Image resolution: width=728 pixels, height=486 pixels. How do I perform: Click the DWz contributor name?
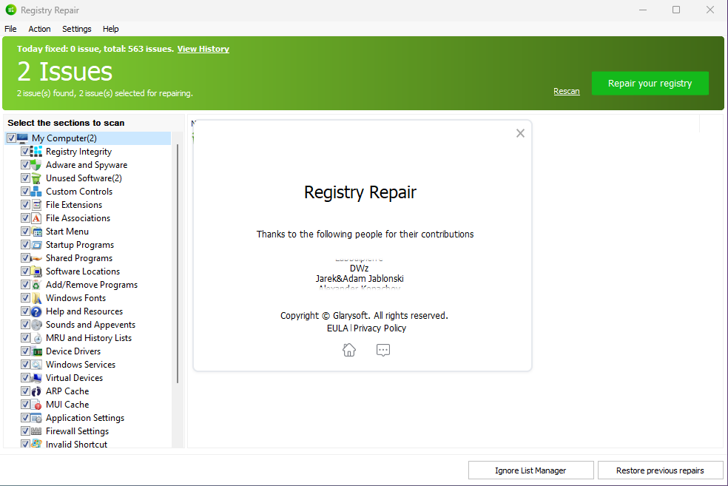pos(360,269)
